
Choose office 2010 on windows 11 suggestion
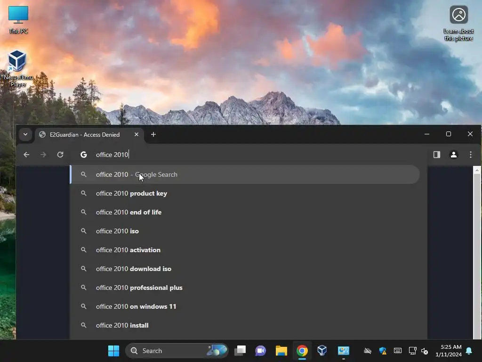245,306
